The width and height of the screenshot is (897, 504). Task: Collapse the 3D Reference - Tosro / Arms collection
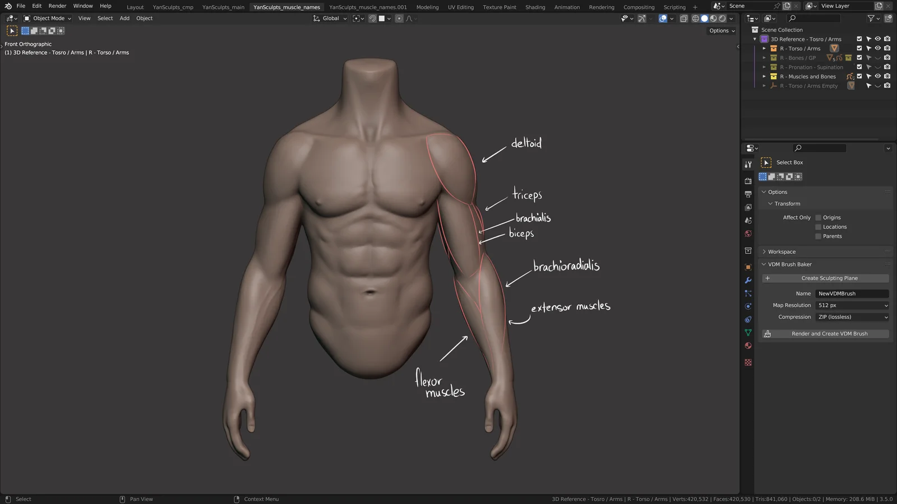[755, 39]
